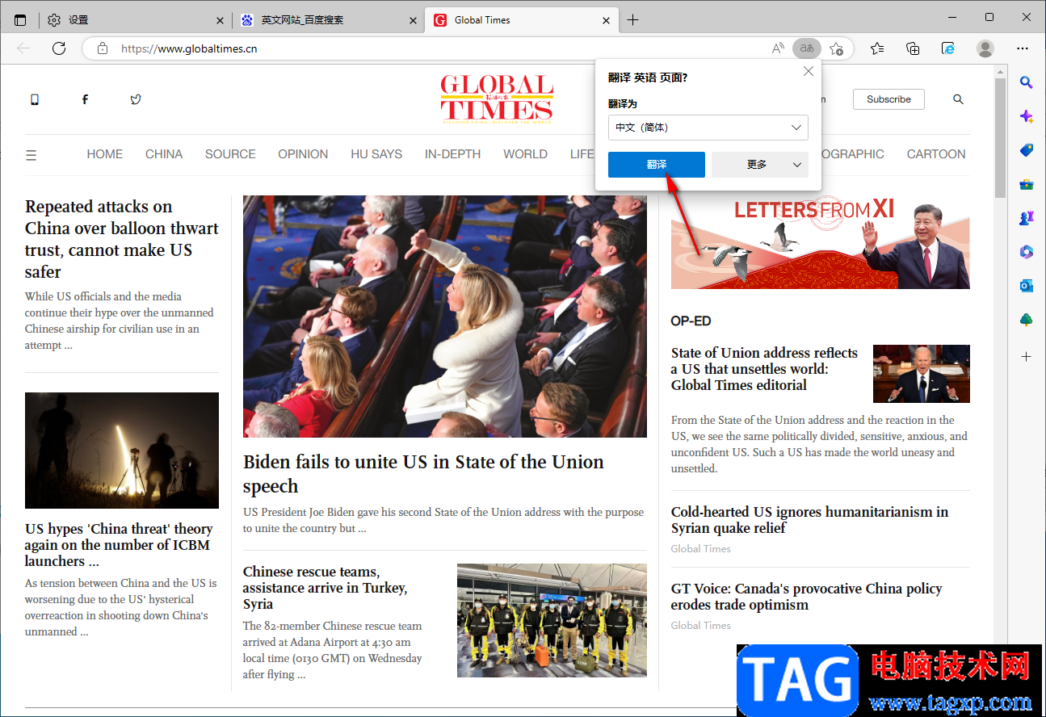The image size is (1046, 717).
Task: Click the rocket launch night photo
Action: pyautogui.click(x=122, y=451)
